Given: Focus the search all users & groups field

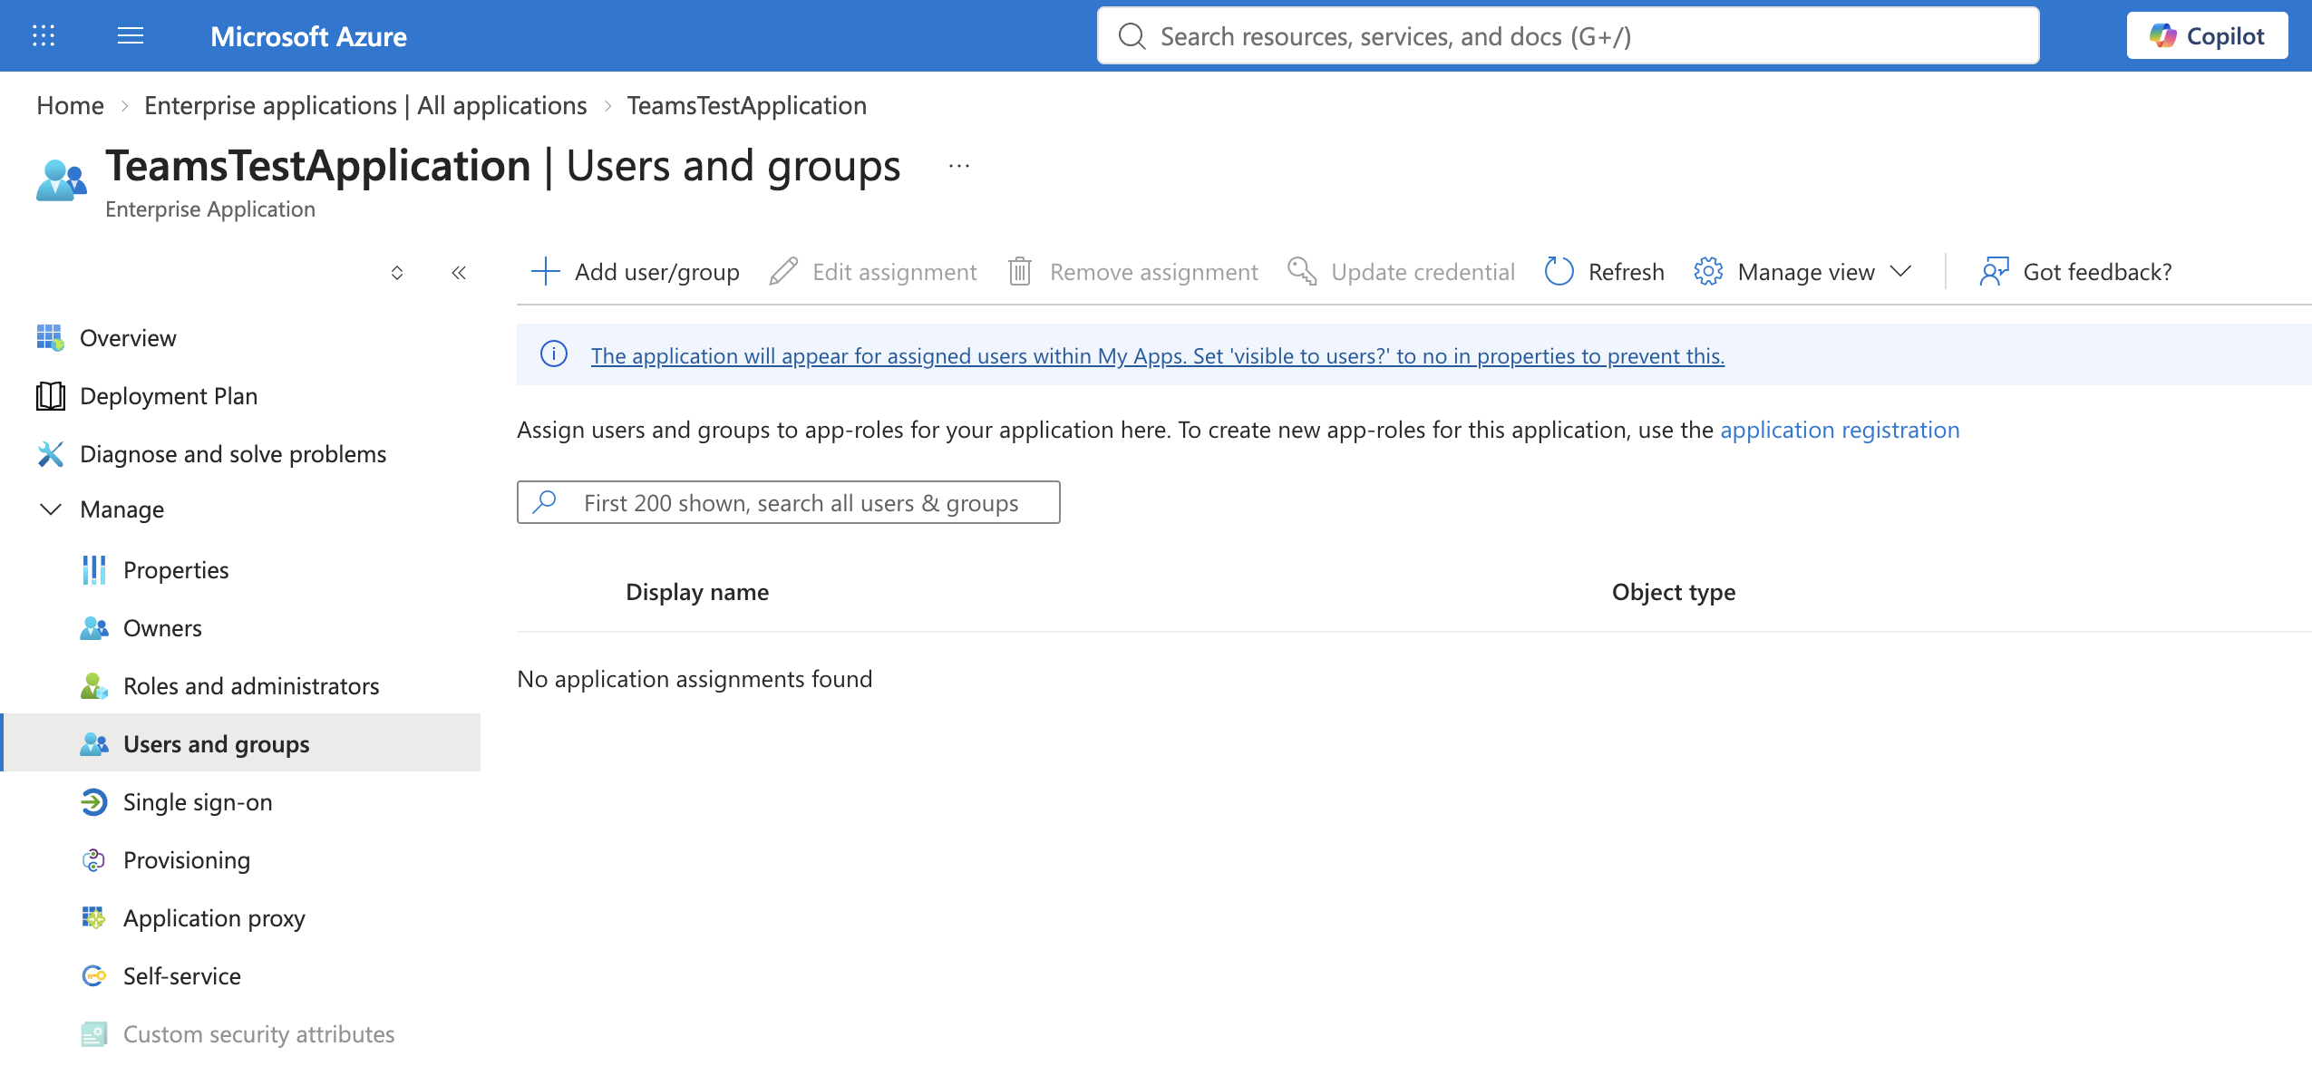Looking at the screenshot, I should [789, 502].
